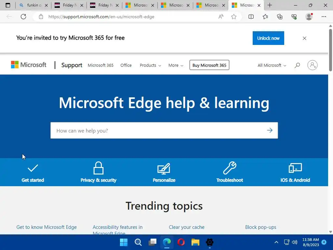333x250 pixels.
Task: Open Get to know Microsoft Edge link
Action: (x=47, y=227)
